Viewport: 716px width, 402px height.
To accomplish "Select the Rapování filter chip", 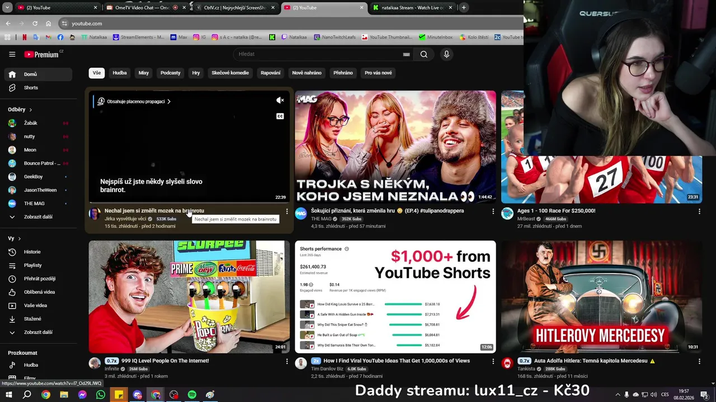I will point(271,73).
